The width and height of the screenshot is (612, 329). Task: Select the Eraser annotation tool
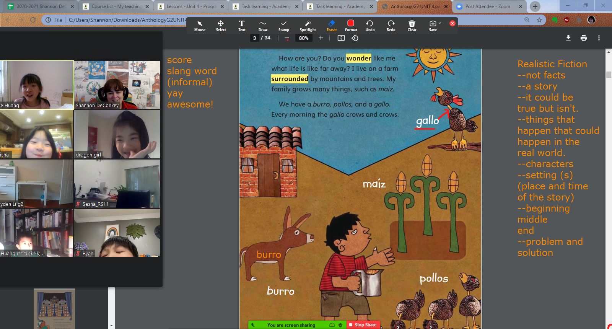coord(332,26)
